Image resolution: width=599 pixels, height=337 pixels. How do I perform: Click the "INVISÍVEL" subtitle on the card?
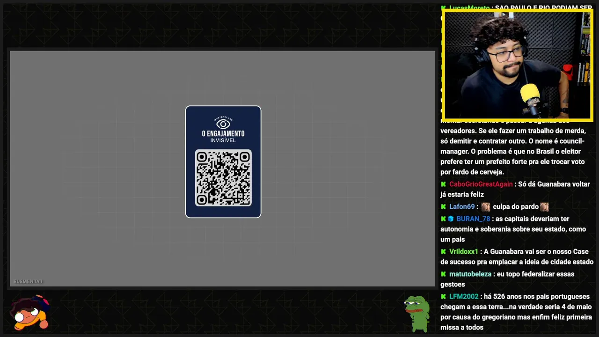(x=223, y=140)
